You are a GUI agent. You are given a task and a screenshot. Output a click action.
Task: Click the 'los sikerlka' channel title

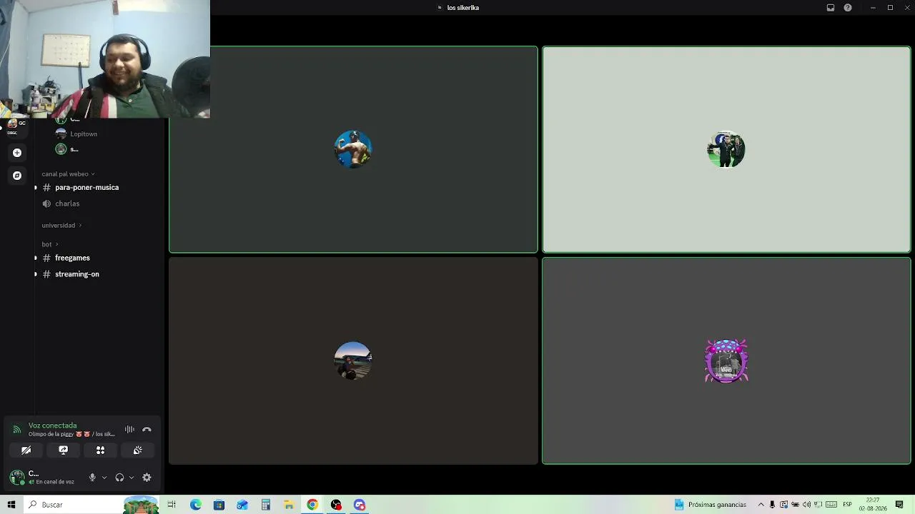point(463,8)
